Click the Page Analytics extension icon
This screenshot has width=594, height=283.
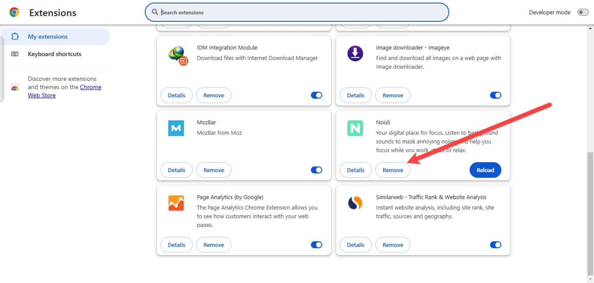pyautogui.click(x=176, y=203)
